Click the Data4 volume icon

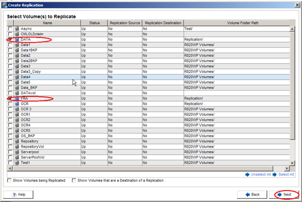tap(17, 77)
